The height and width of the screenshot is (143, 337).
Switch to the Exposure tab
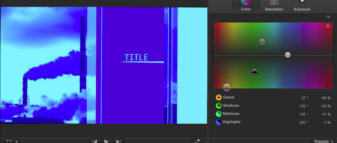point(302,6)
